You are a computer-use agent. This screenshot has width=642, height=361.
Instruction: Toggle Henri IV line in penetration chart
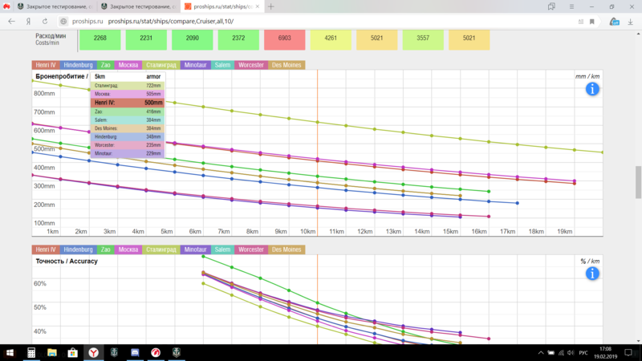point(46,65)
